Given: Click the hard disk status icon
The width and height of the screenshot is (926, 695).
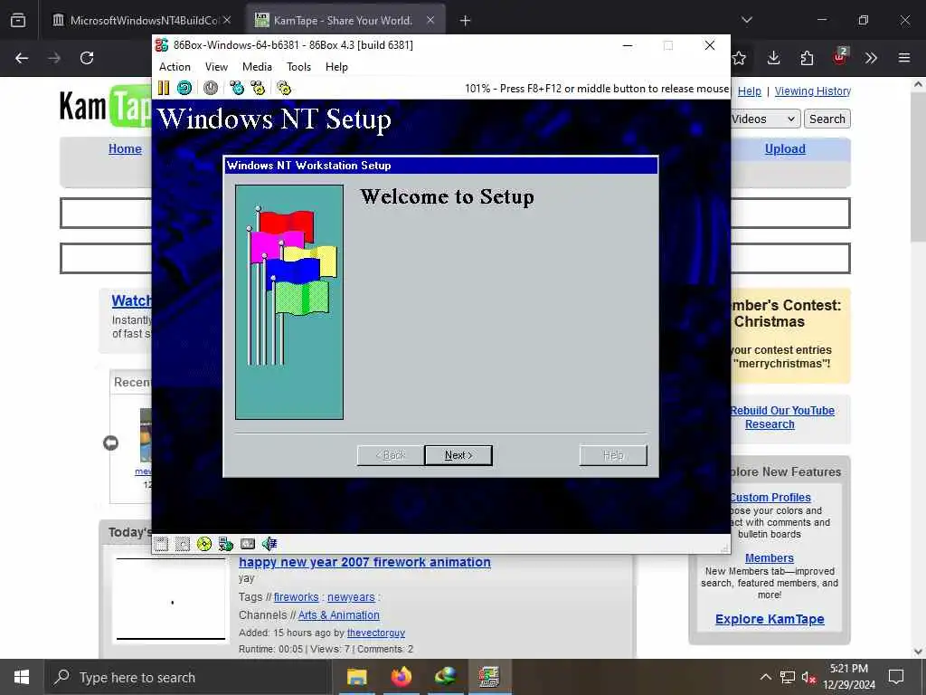Looking at the screenshot, I should [x=248, y=544].
